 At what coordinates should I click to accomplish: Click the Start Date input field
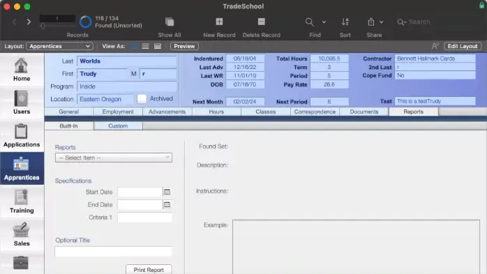[140, 192]
